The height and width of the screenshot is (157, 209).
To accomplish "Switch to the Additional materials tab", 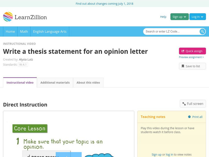I will (55, 82).
